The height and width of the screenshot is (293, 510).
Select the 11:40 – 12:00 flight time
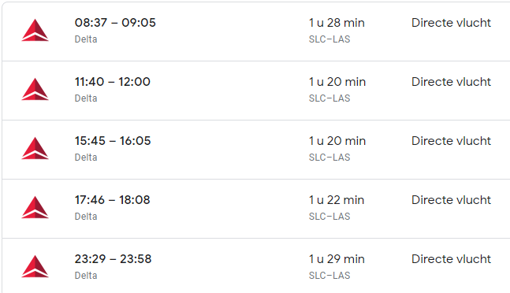113,82
